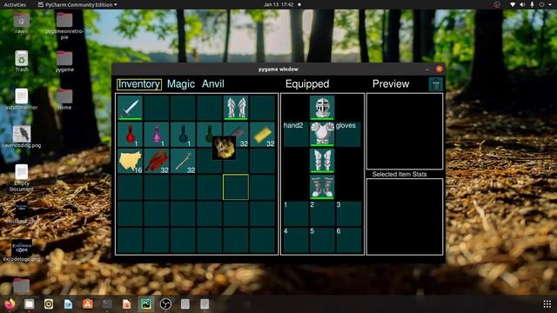Show Applications grid

click(547, 304)
